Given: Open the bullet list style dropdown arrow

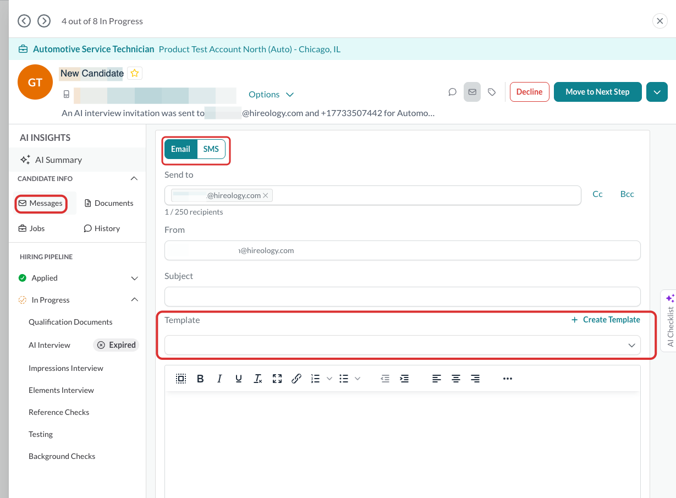Looking at the screenshot, I should point(358,379).
